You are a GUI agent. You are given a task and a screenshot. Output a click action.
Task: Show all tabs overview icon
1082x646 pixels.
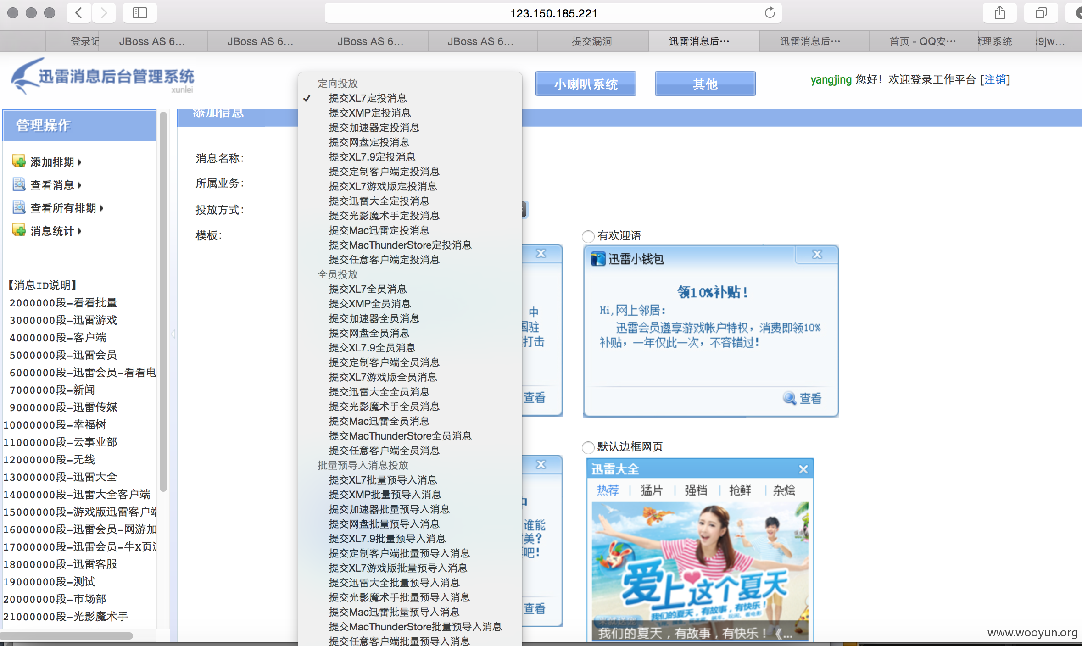pos(1041,13)
